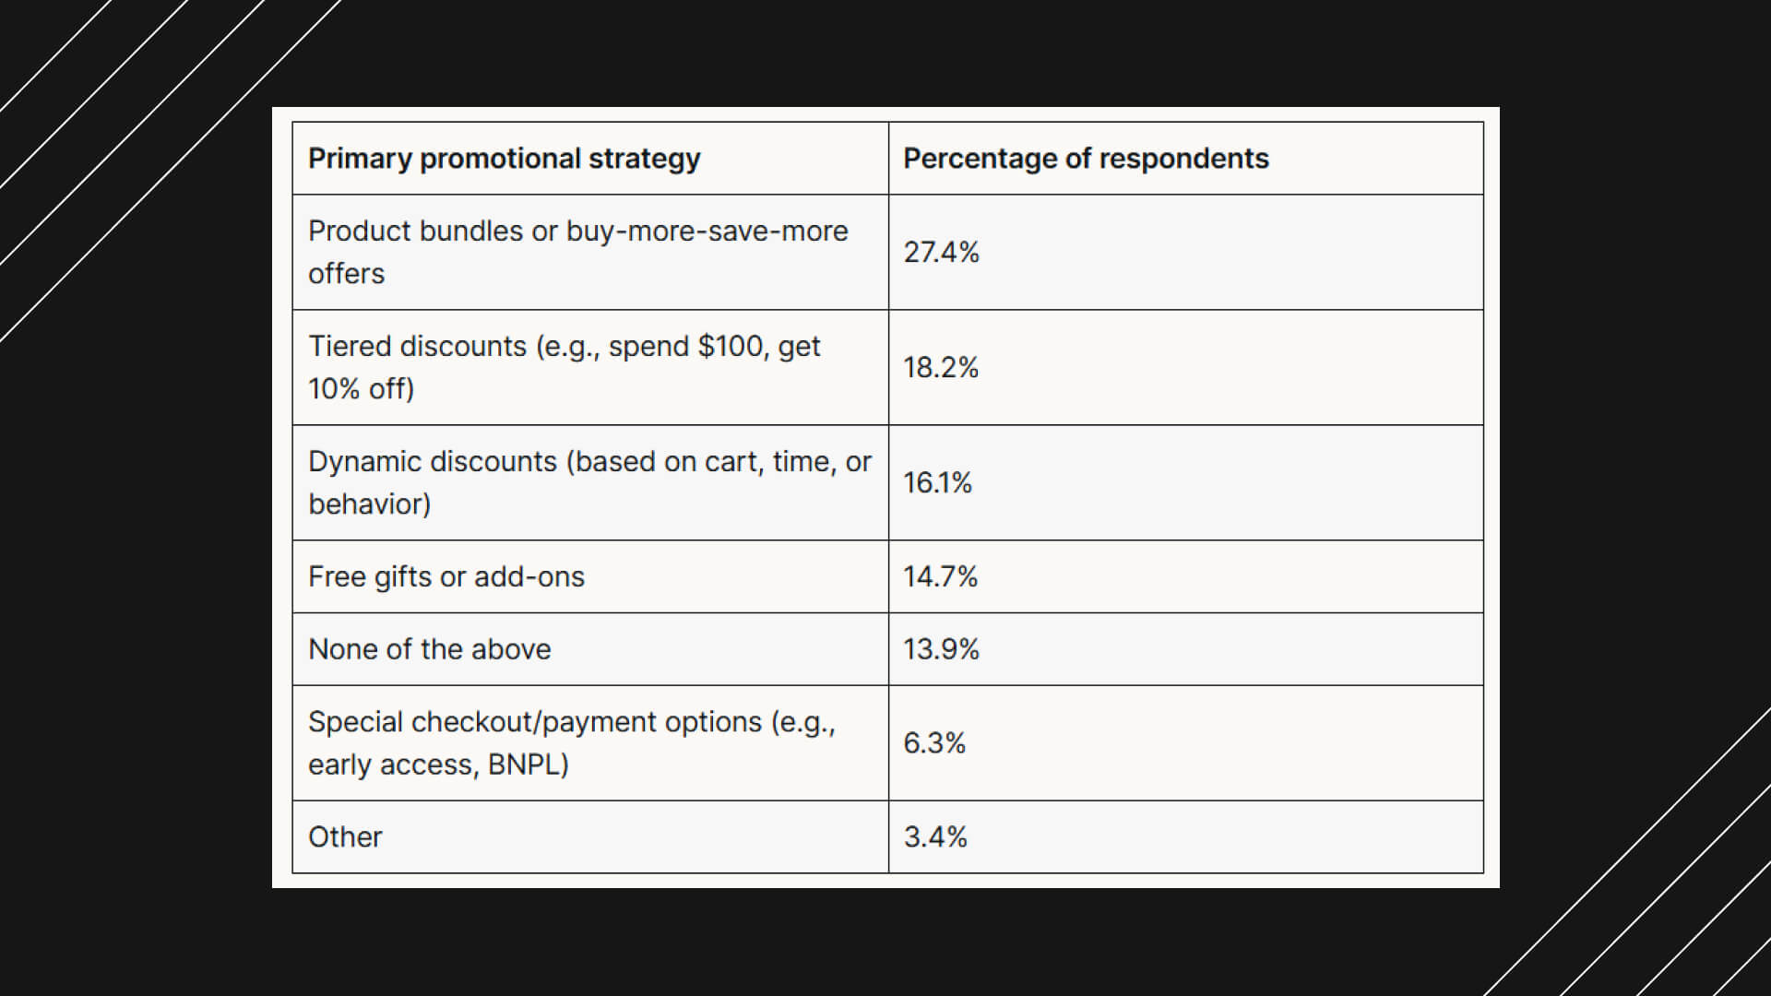1771x996 pixels.
Task: Click the 18.2% percentage cell
Action: 940,367
